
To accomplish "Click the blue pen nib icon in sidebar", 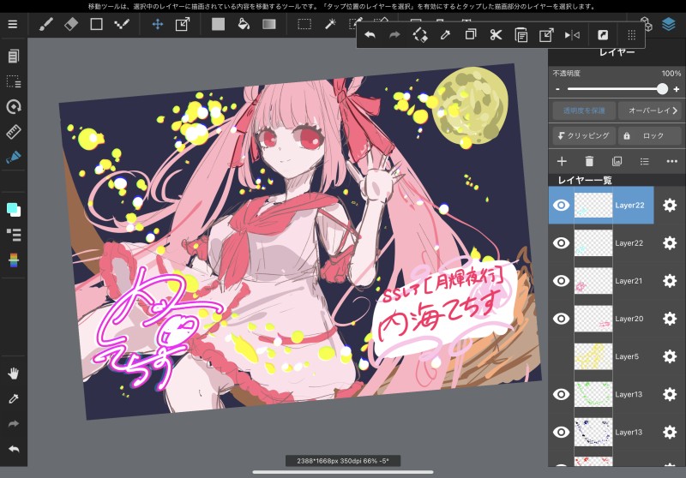I will 14,157.
